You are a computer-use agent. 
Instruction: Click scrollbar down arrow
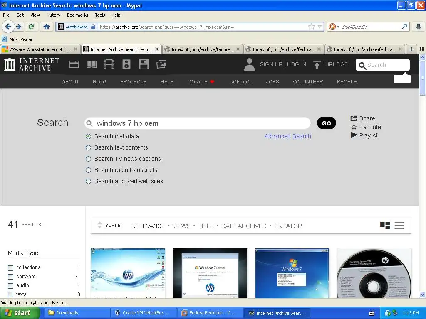coord(422,294)
